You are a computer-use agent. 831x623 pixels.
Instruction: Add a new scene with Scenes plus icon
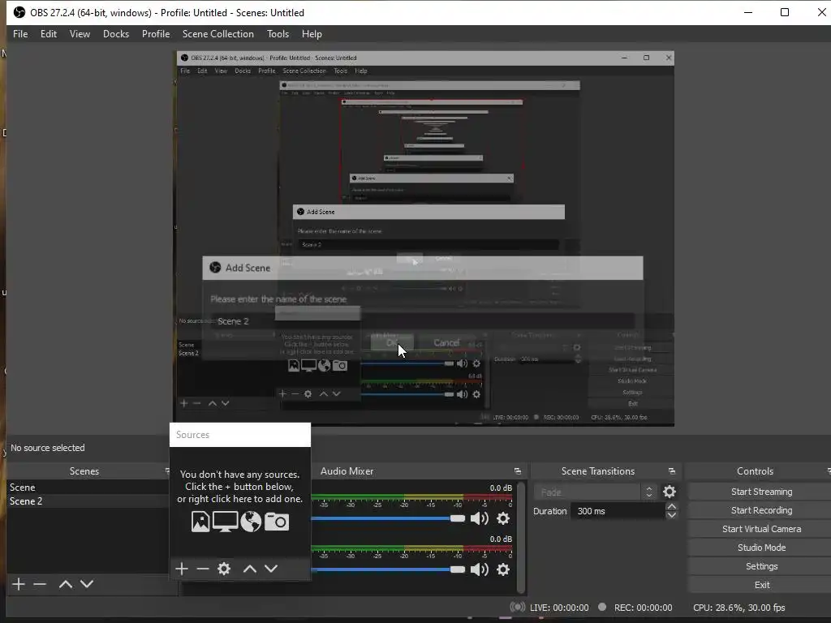(19, 584)
